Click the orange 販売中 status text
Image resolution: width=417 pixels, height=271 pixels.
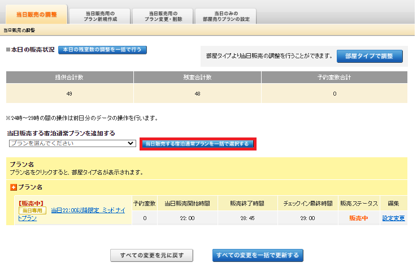(358, 218)
